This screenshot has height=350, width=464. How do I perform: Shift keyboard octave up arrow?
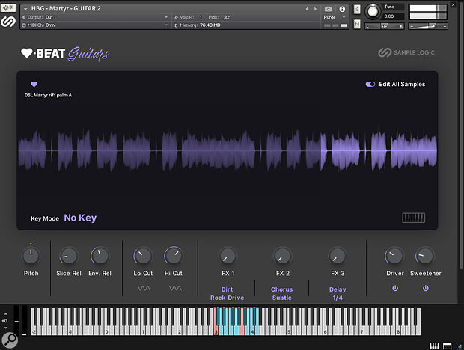point(6,315)
